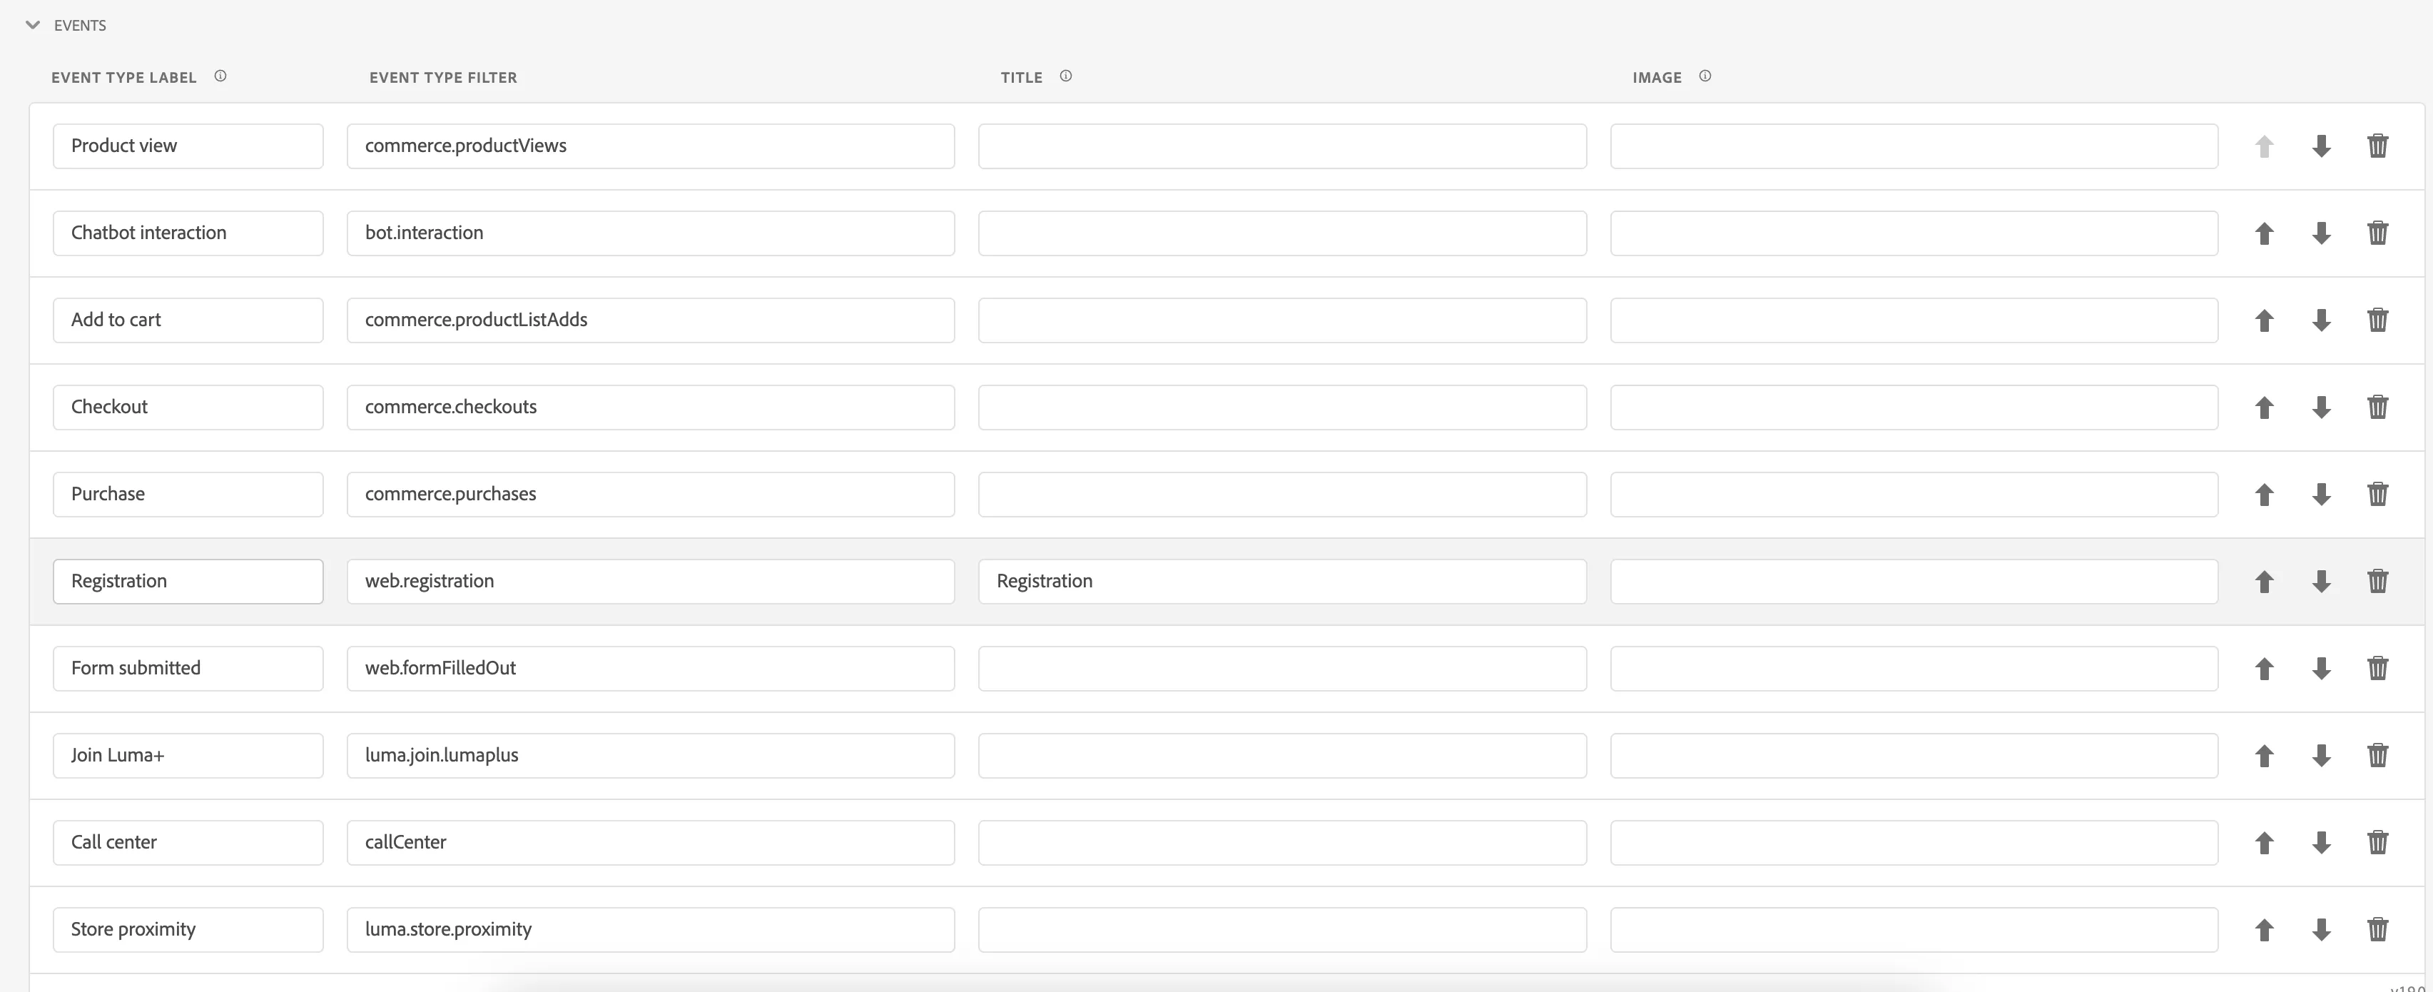Move Product view row down
Screen dimensions: 2433x992
pyautogui.click(x=2320, y=146)
